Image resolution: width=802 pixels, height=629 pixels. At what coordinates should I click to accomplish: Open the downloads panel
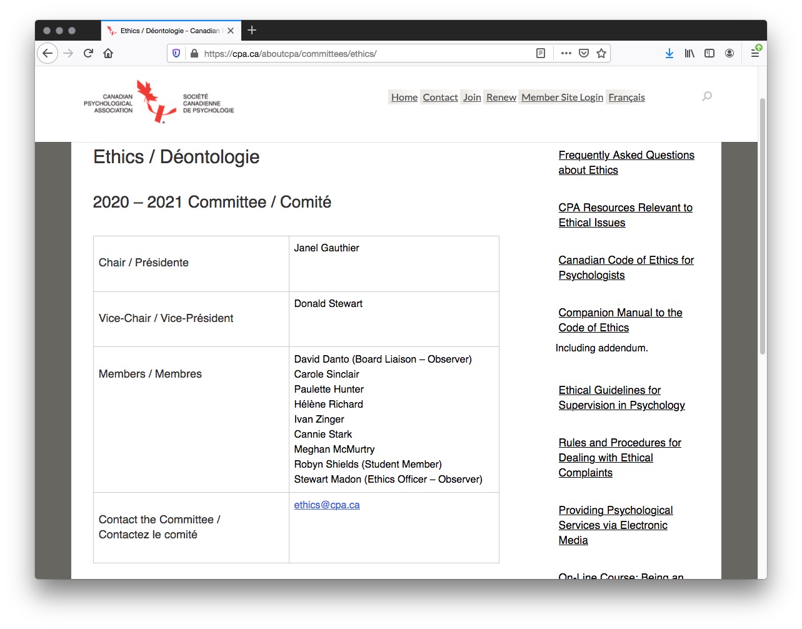(669, 53)
